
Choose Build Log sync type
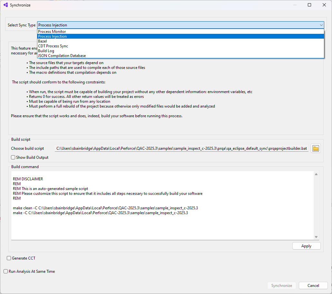(x=46, y=51)
